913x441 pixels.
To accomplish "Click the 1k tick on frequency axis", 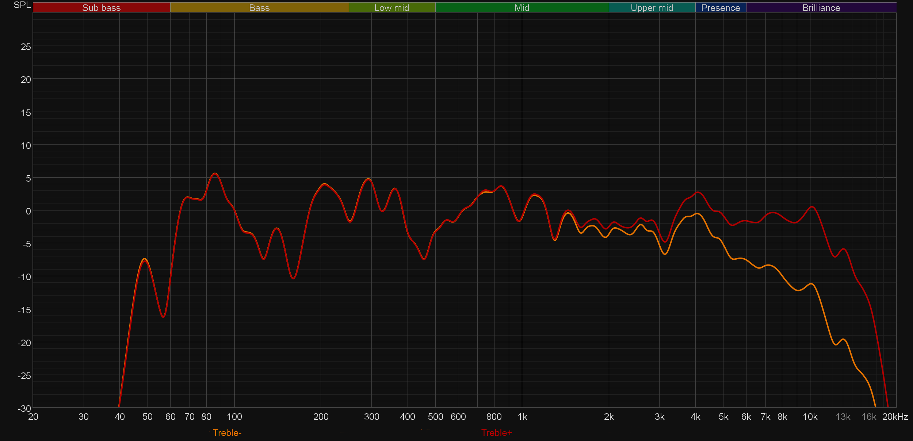I will 522,417.
